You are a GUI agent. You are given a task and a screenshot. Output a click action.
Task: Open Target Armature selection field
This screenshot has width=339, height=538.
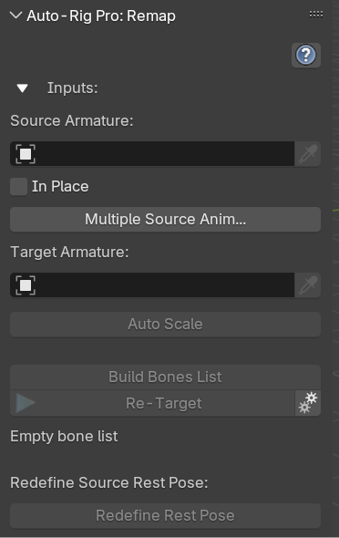152,285
